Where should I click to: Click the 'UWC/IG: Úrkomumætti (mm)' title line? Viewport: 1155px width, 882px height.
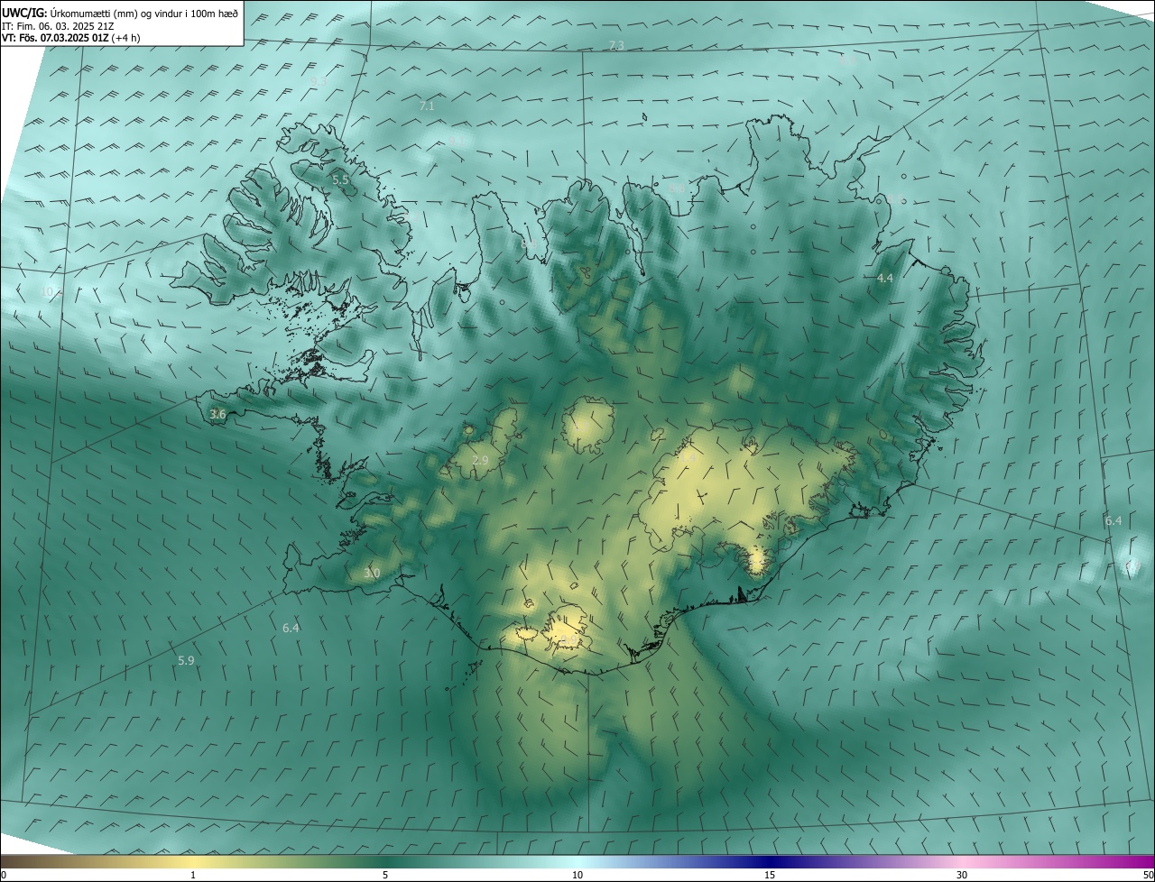pos(120,13)
